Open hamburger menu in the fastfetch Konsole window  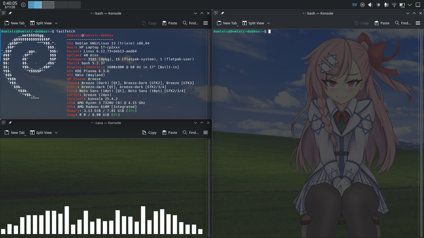205,23
